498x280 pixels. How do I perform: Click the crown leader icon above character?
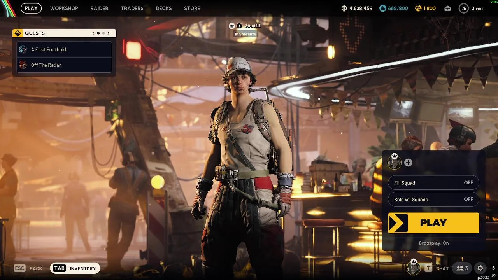tap(232, 26)
